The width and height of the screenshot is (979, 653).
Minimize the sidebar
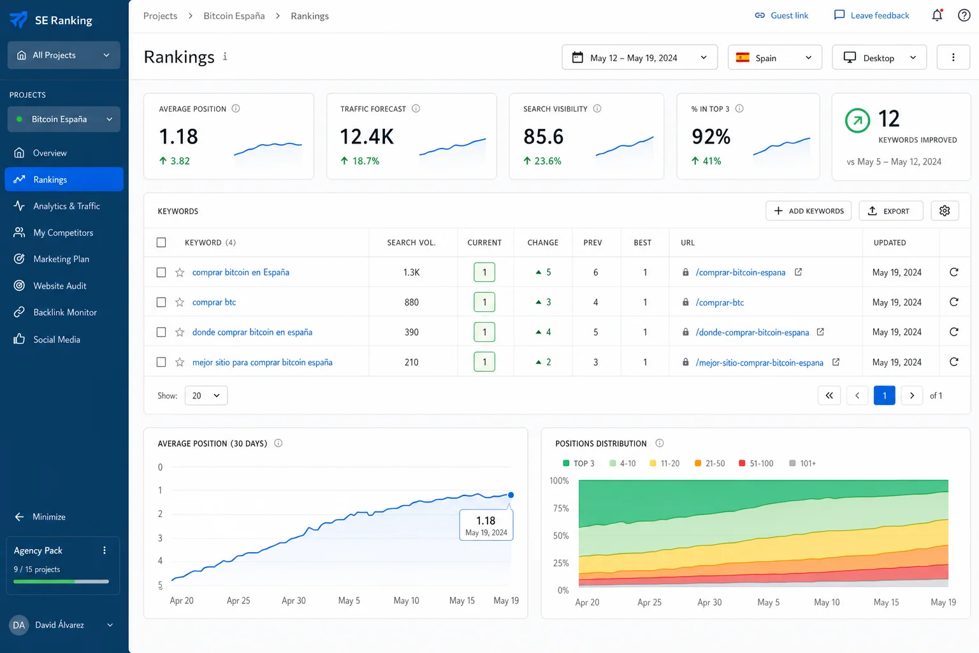tap(40, 517)
